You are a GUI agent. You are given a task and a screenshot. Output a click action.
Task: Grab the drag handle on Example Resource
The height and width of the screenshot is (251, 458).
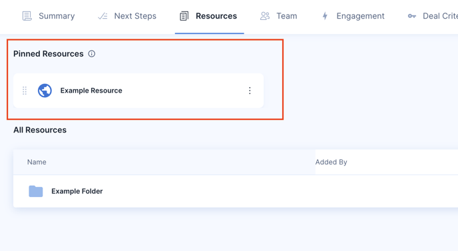pyautogui.click(x=25, y=91)
